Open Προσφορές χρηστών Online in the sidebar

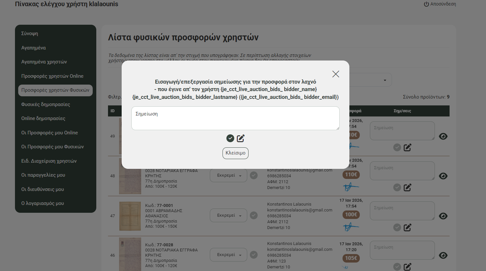tap(52, 76)
